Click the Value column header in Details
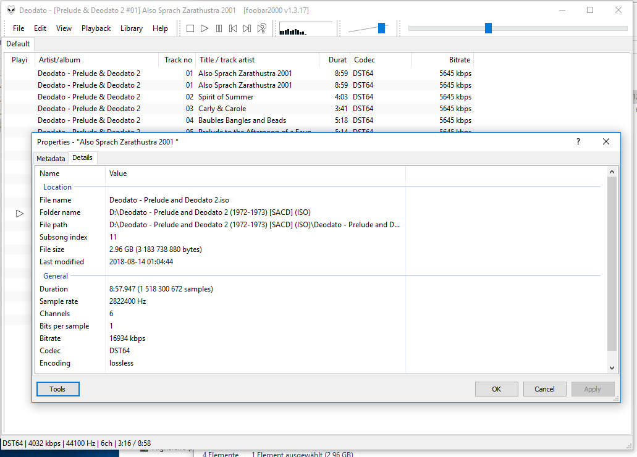Viewport: 637px width, 457px height. click(x=256, y=174)
